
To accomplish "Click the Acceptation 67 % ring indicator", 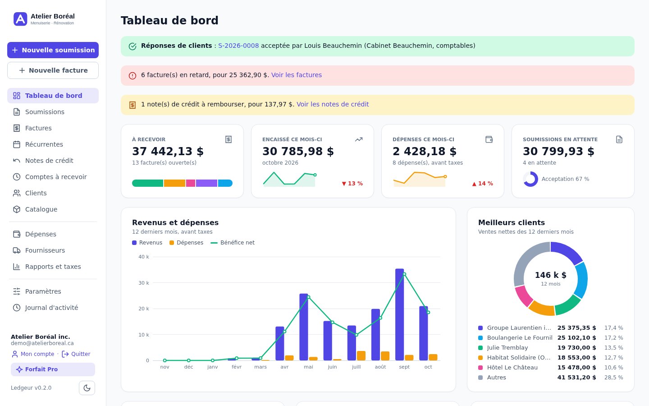I will coord(530,179).
